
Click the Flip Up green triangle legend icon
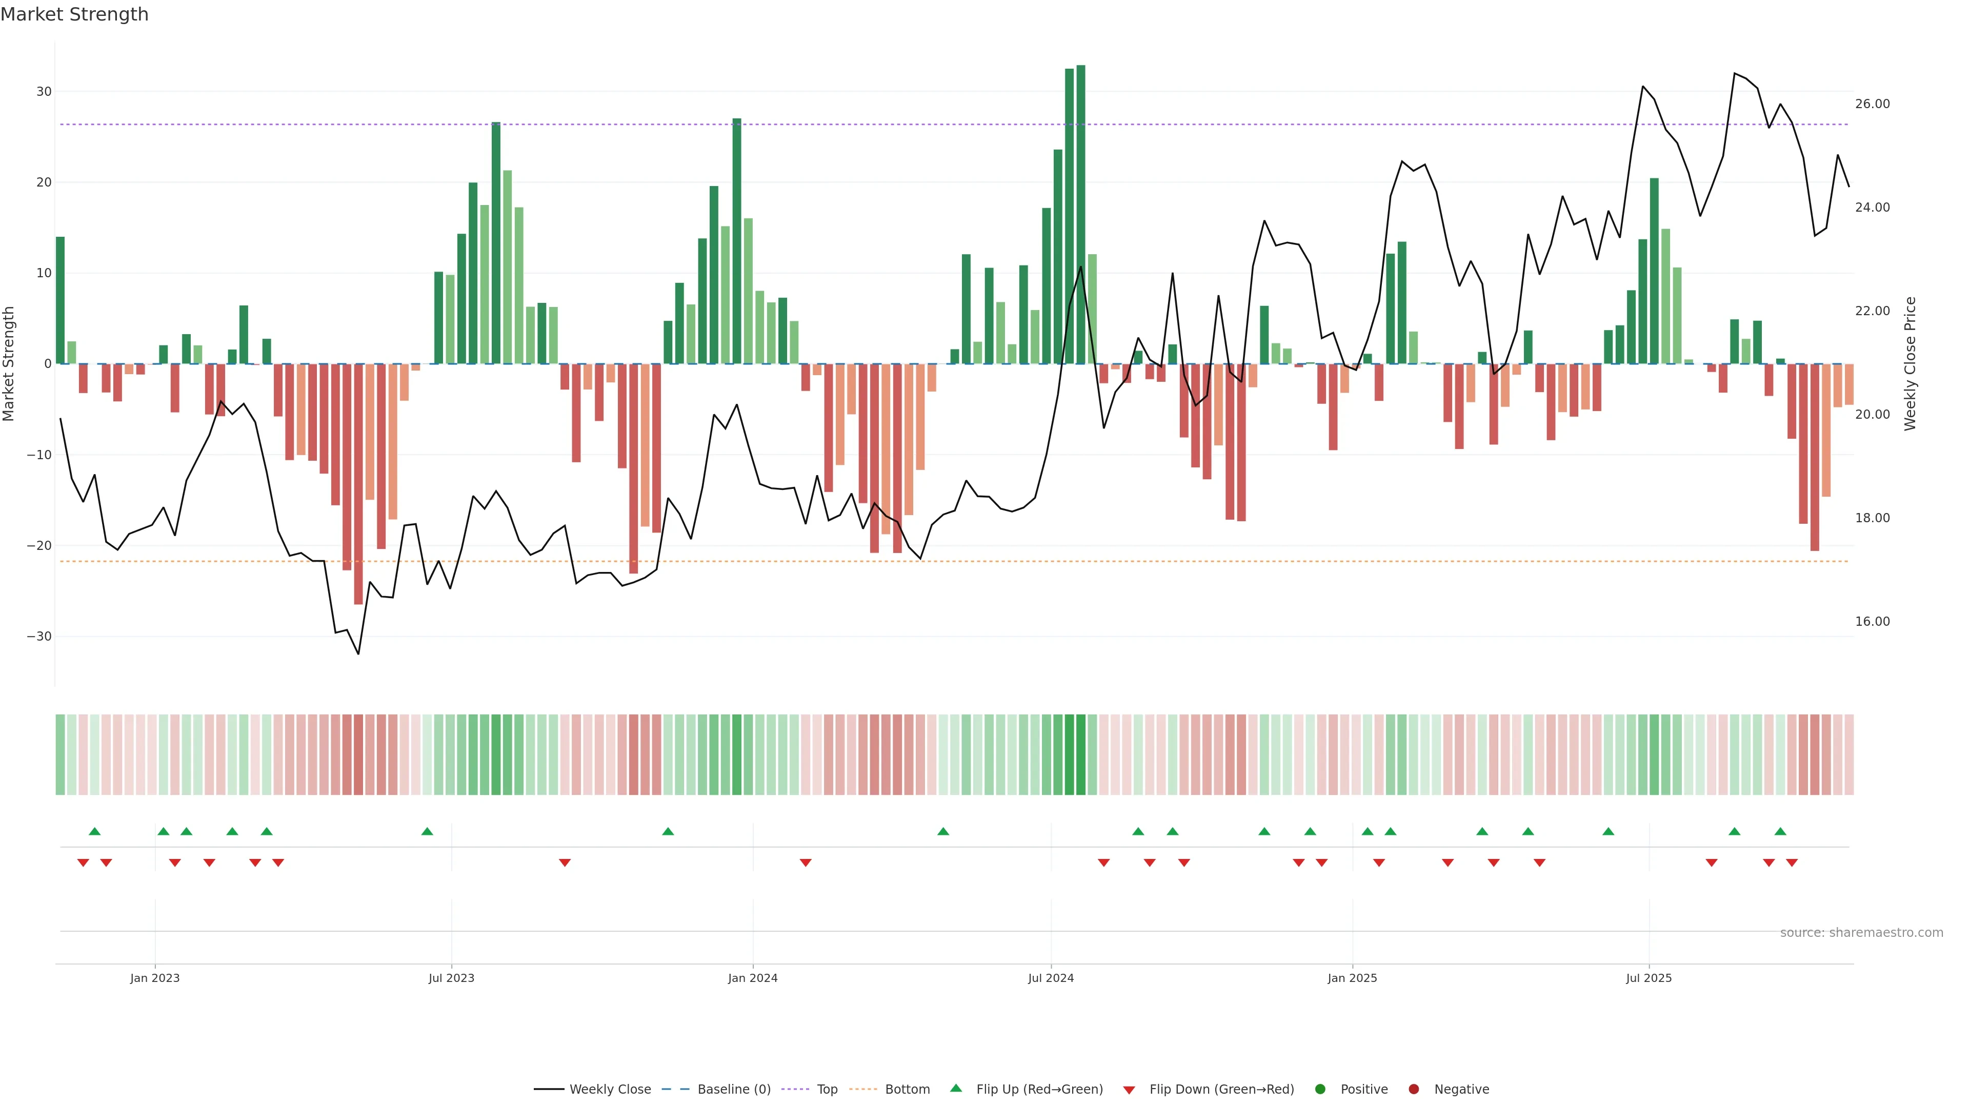pos(955,1088)
